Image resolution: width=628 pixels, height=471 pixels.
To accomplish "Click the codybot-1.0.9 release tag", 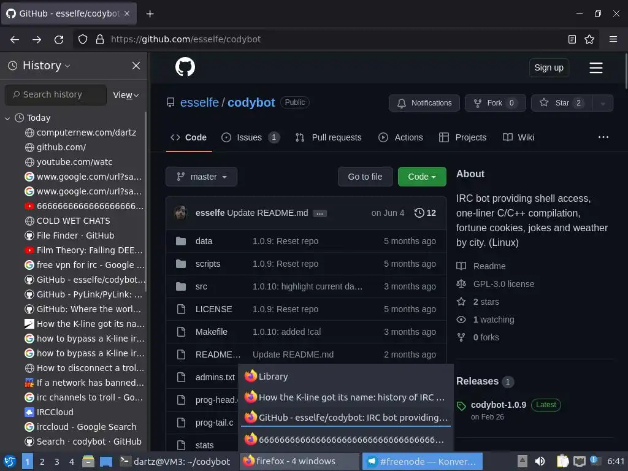I will pos(499,405).
